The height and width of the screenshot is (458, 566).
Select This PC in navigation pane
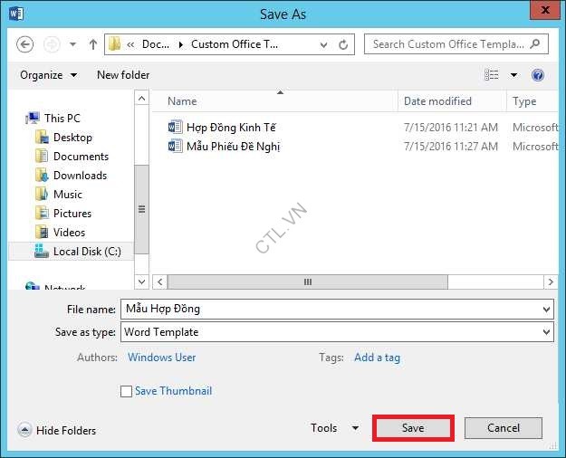click(62, 118)
